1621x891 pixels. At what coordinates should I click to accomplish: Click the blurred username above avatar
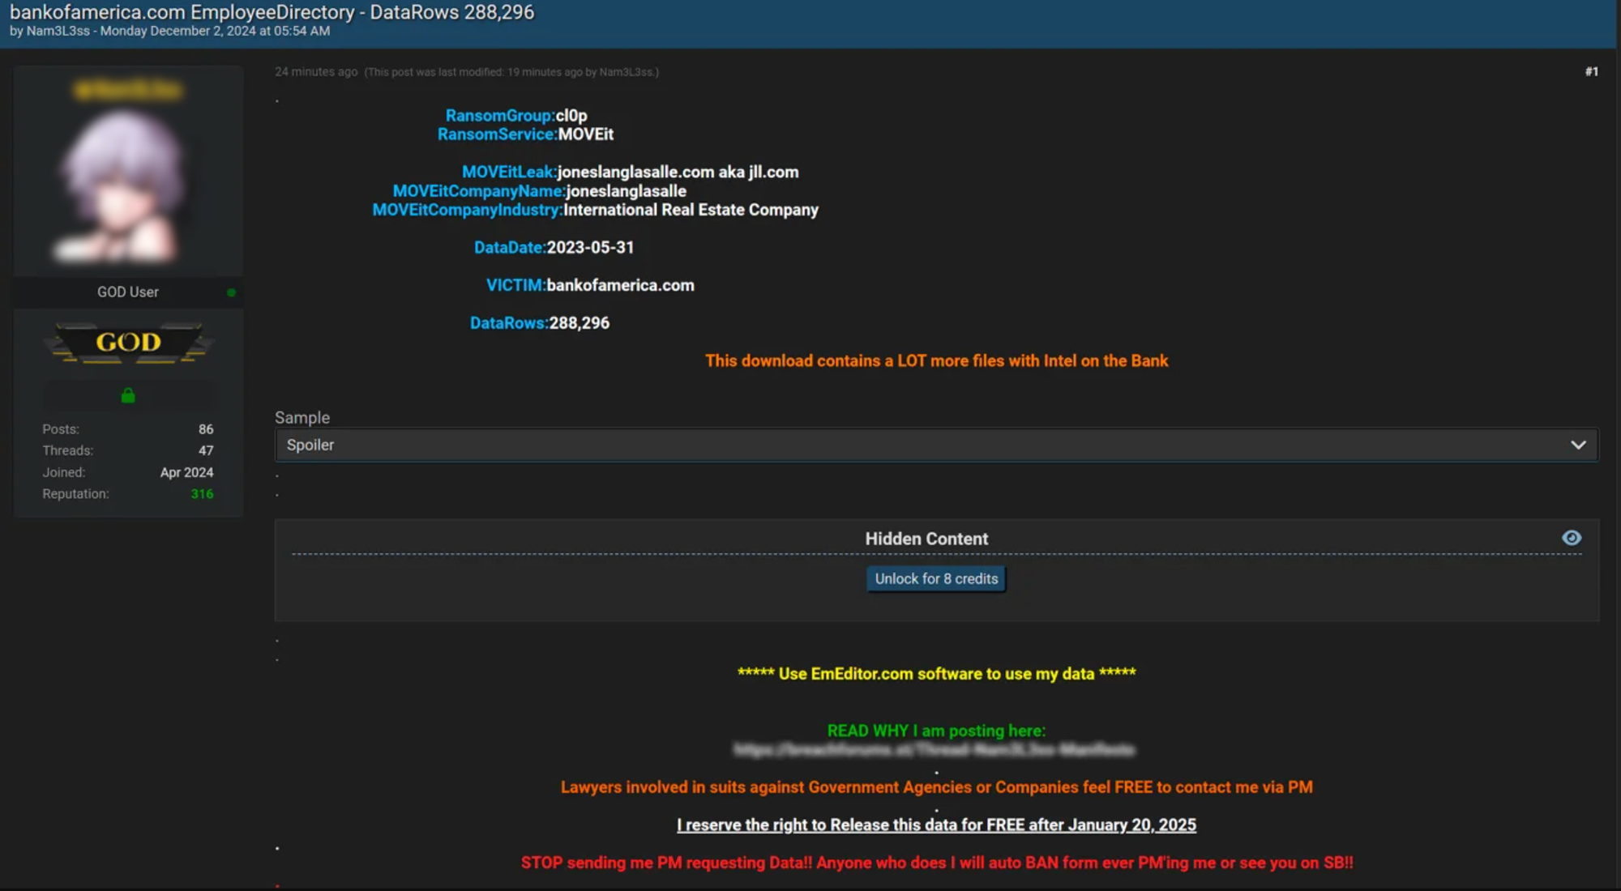click(x=128, y=90)
